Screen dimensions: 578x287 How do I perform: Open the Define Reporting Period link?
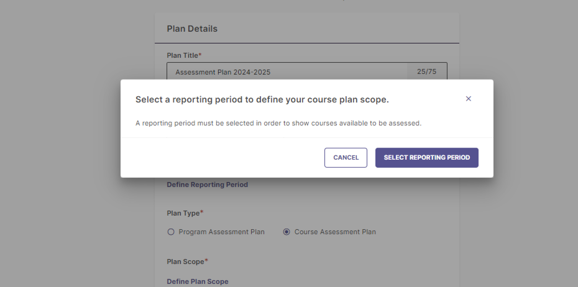[207, 185]
